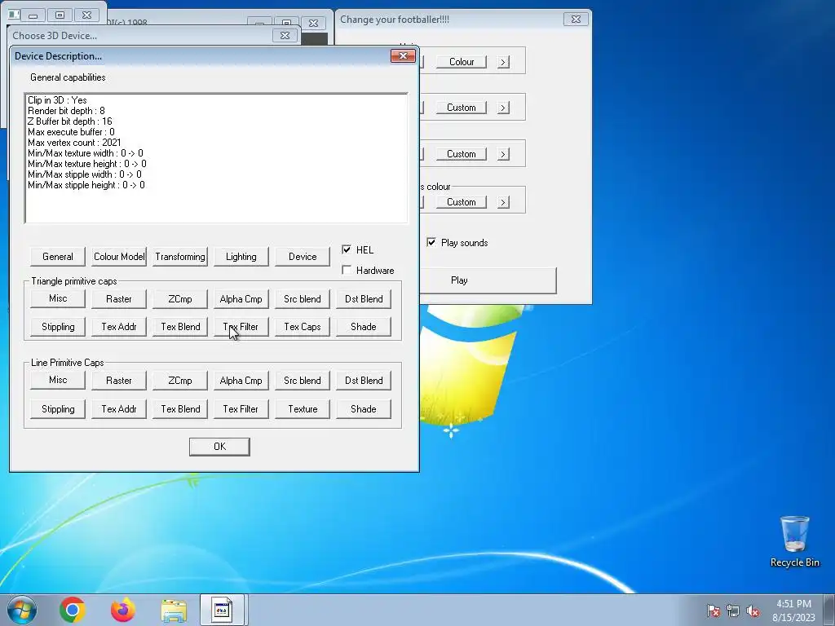Open Triangle primitive caps Stippling
The width and height of the screenshot is (835, 626).
(x=58, y=327)
